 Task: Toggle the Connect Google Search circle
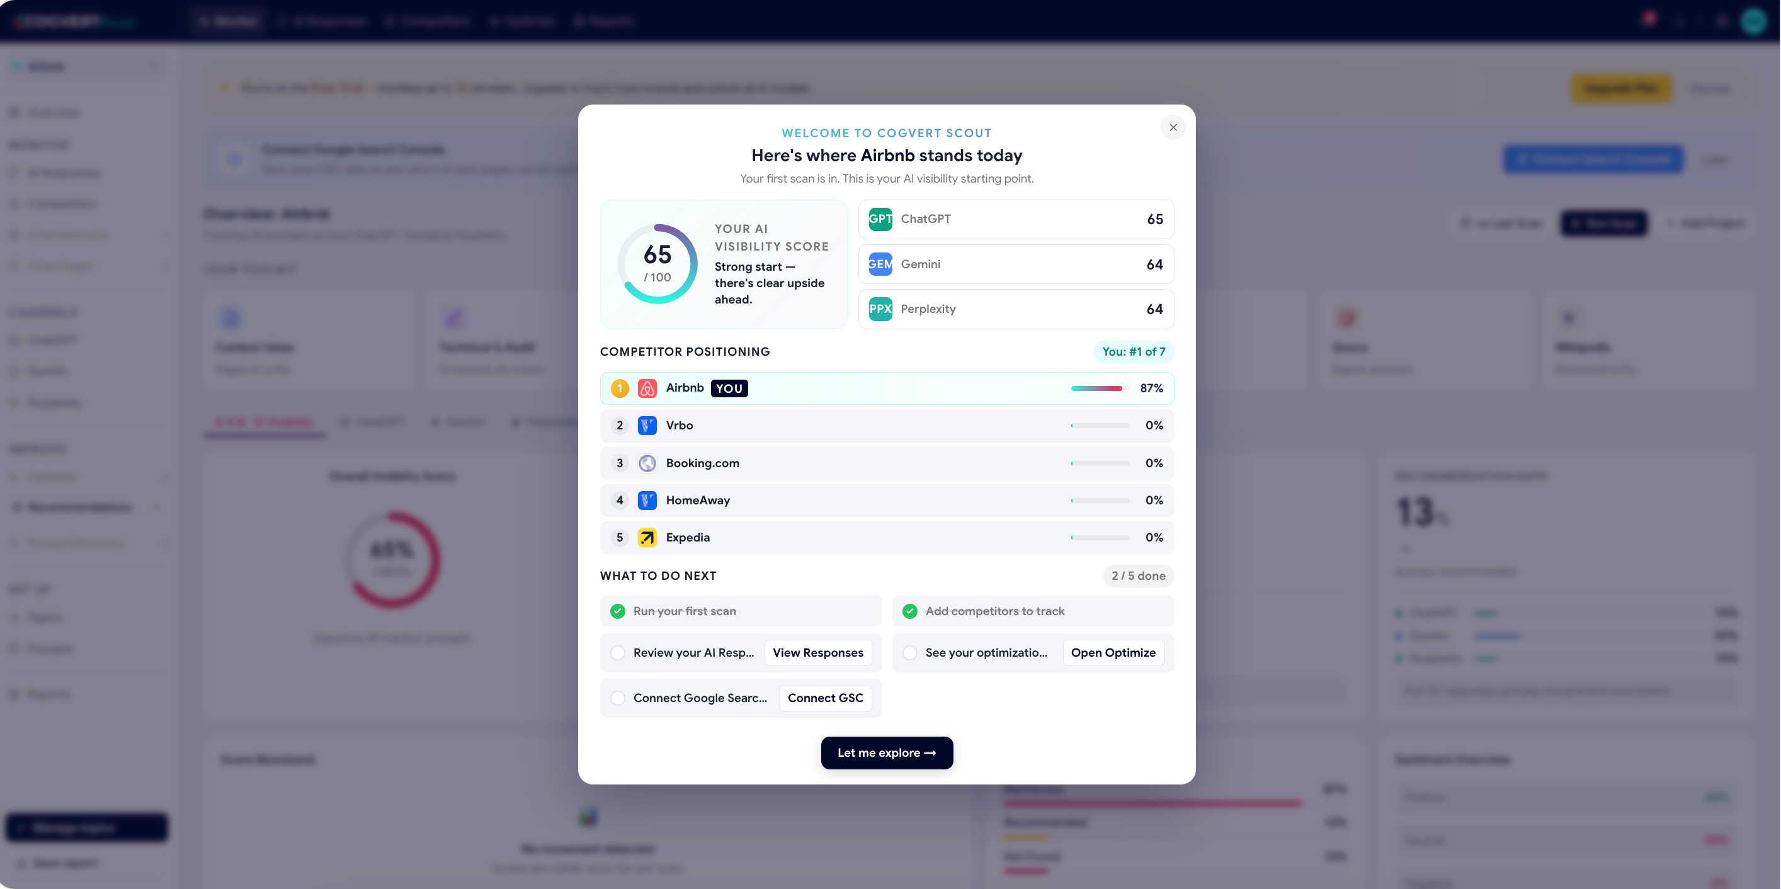pos(617,698)
